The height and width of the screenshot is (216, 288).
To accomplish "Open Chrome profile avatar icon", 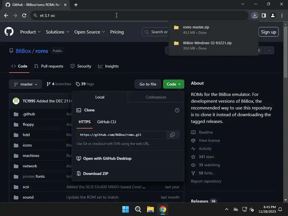I will 273,15.
